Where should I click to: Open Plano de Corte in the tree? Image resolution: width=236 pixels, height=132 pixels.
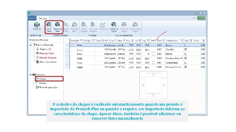click(47, 53)
